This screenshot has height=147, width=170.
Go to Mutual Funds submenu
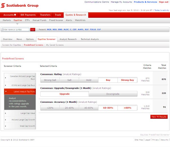pyautogui.click(x=39, y=20)
